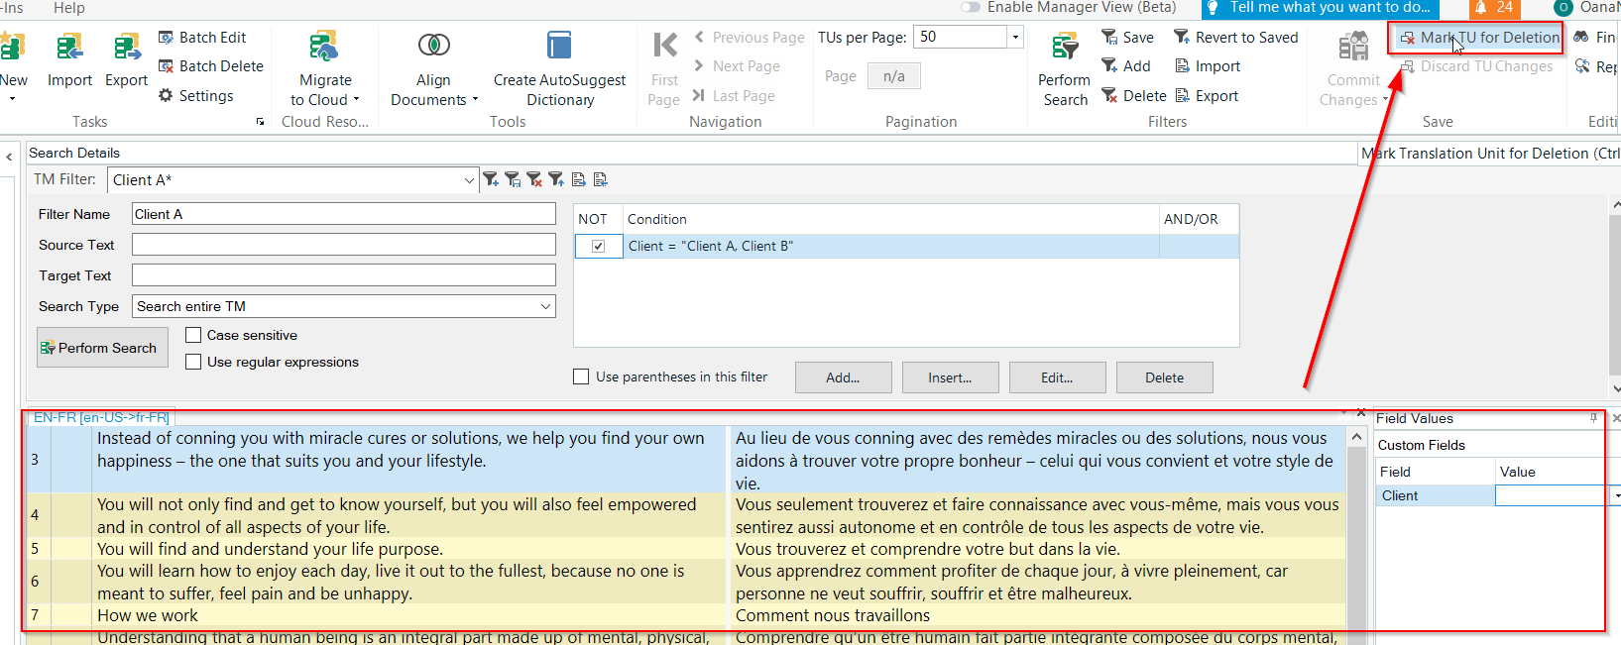Click the AND/OR column header
Viewport: 1621px width, 645px height.
pos(1199,219)
